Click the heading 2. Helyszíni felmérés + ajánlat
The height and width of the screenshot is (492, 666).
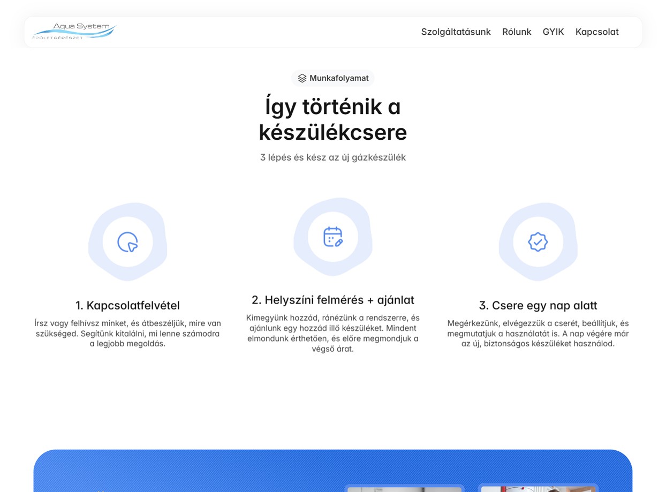tap(332, 300)
